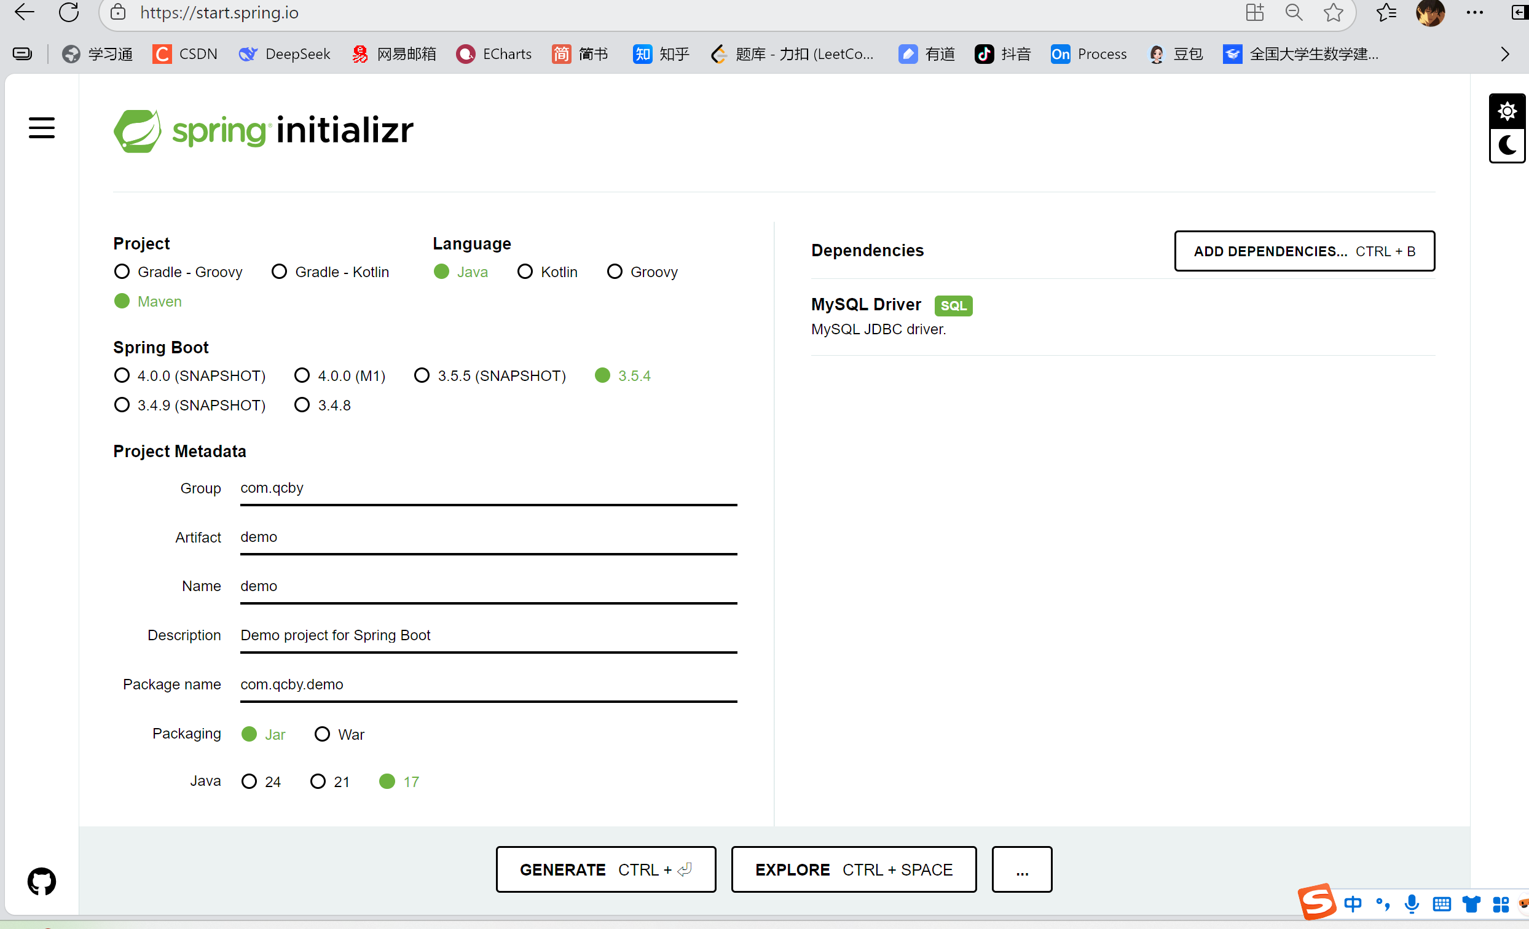Open the 知乎 bookmark

coord(661,54)
